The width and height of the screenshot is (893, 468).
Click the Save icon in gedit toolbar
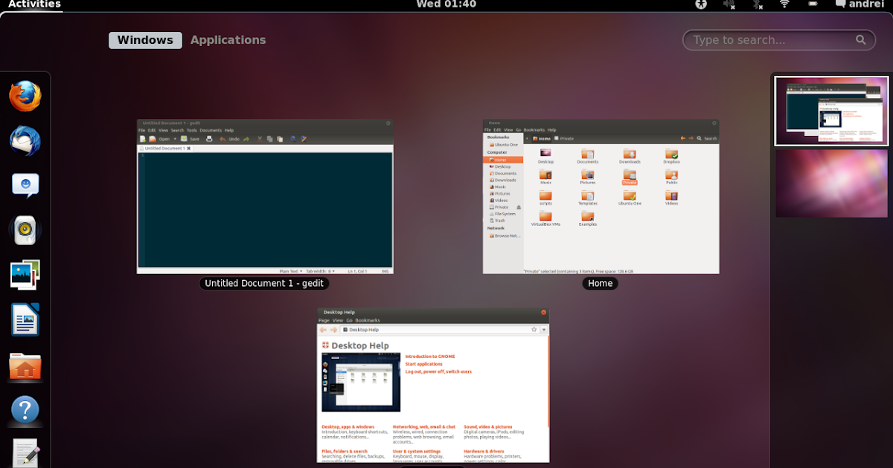pos(184,139)
